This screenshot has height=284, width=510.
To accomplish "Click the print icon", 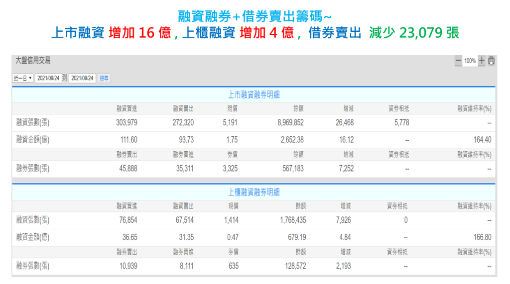I will pos(492,61).
